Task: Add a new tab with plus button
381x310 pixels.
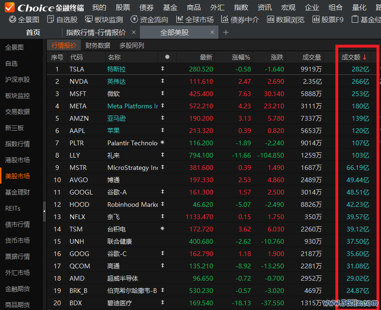Action: click(226, 32)
